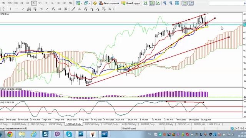Open File Explorer from taskbar

(22, 134)
